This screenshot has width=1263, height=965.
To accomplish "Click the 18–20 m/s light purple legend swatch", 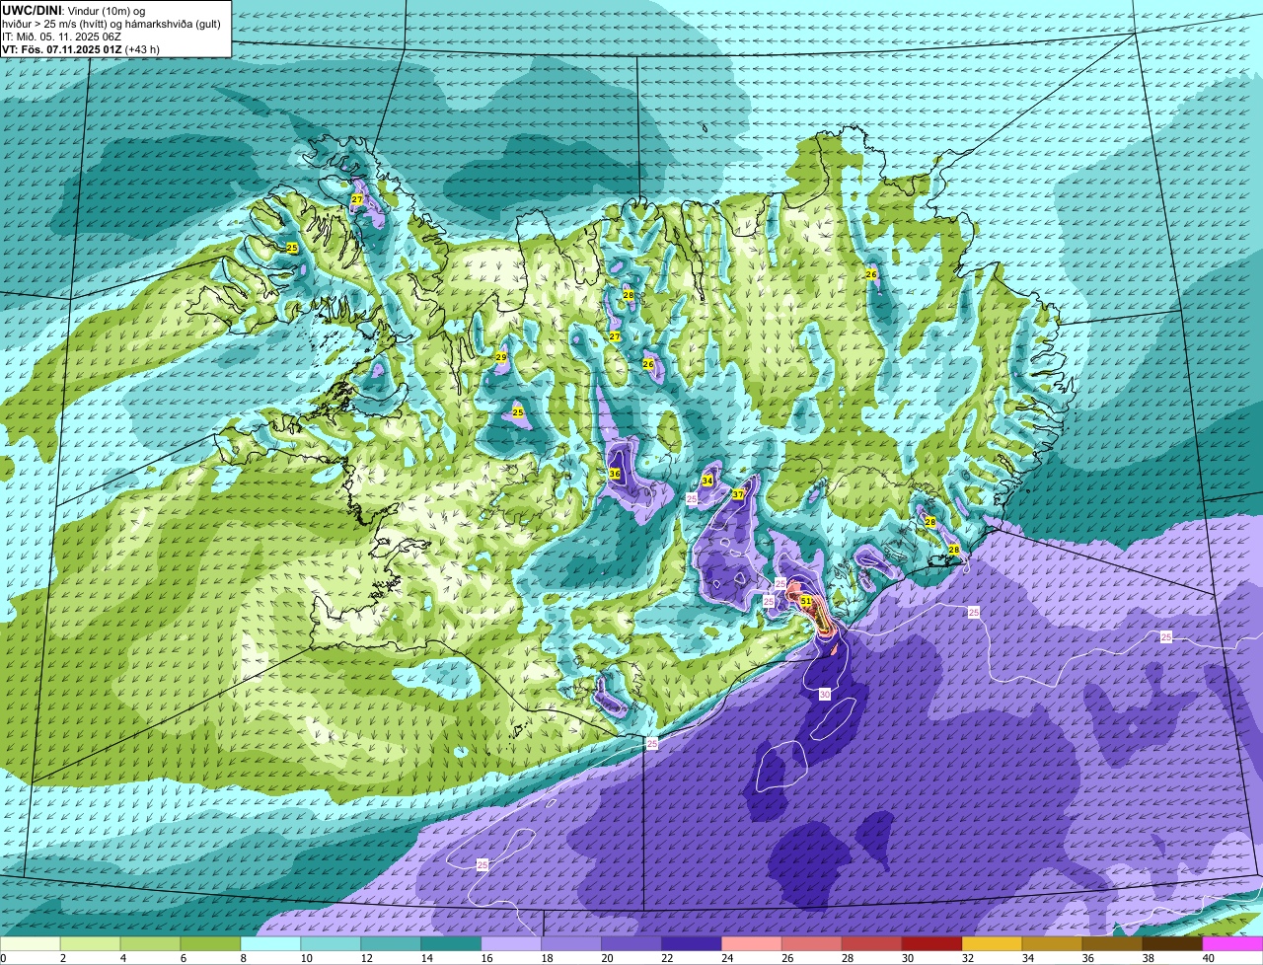I will click(571, 944).
